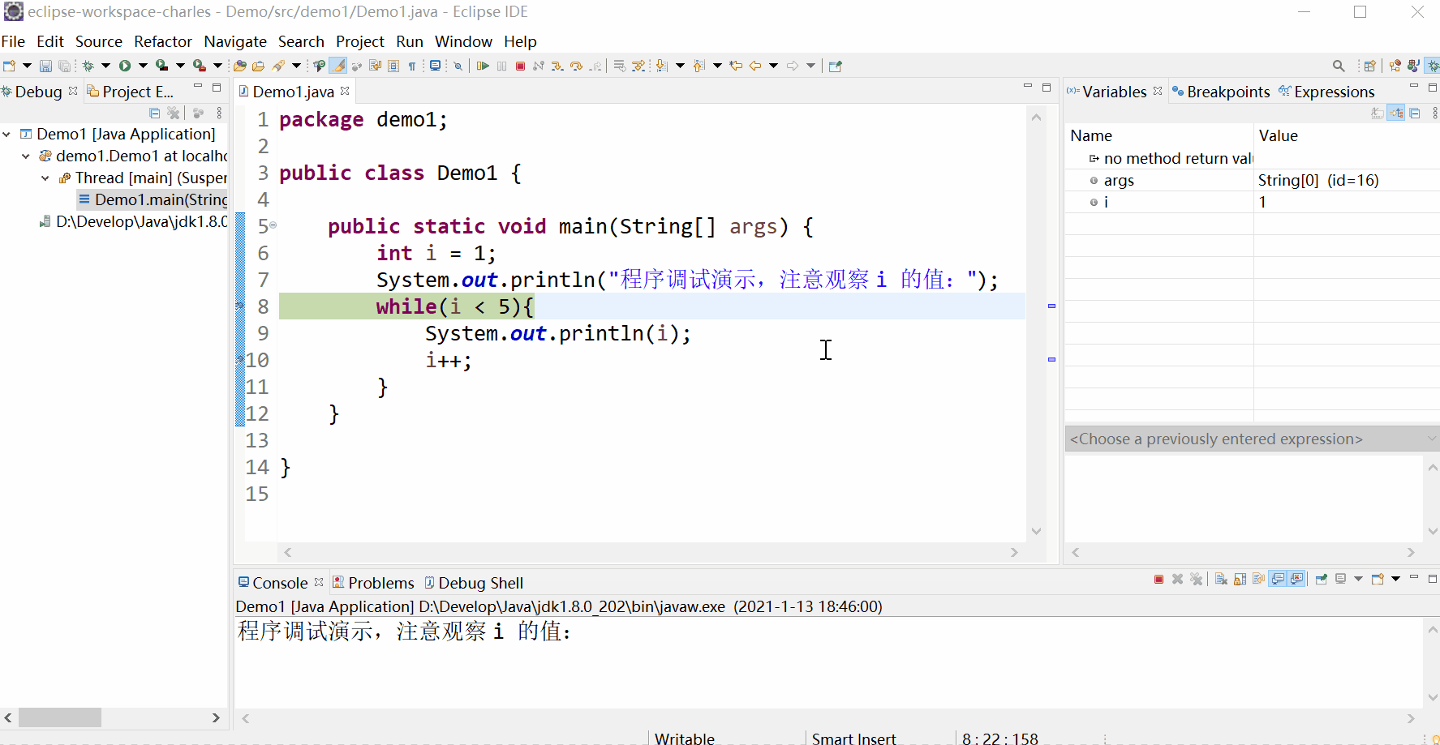This screenshot has height=745, width=1440.
Task: Open 'Choose a previously entered expression' dropdown
Action: click(1431, 439)
